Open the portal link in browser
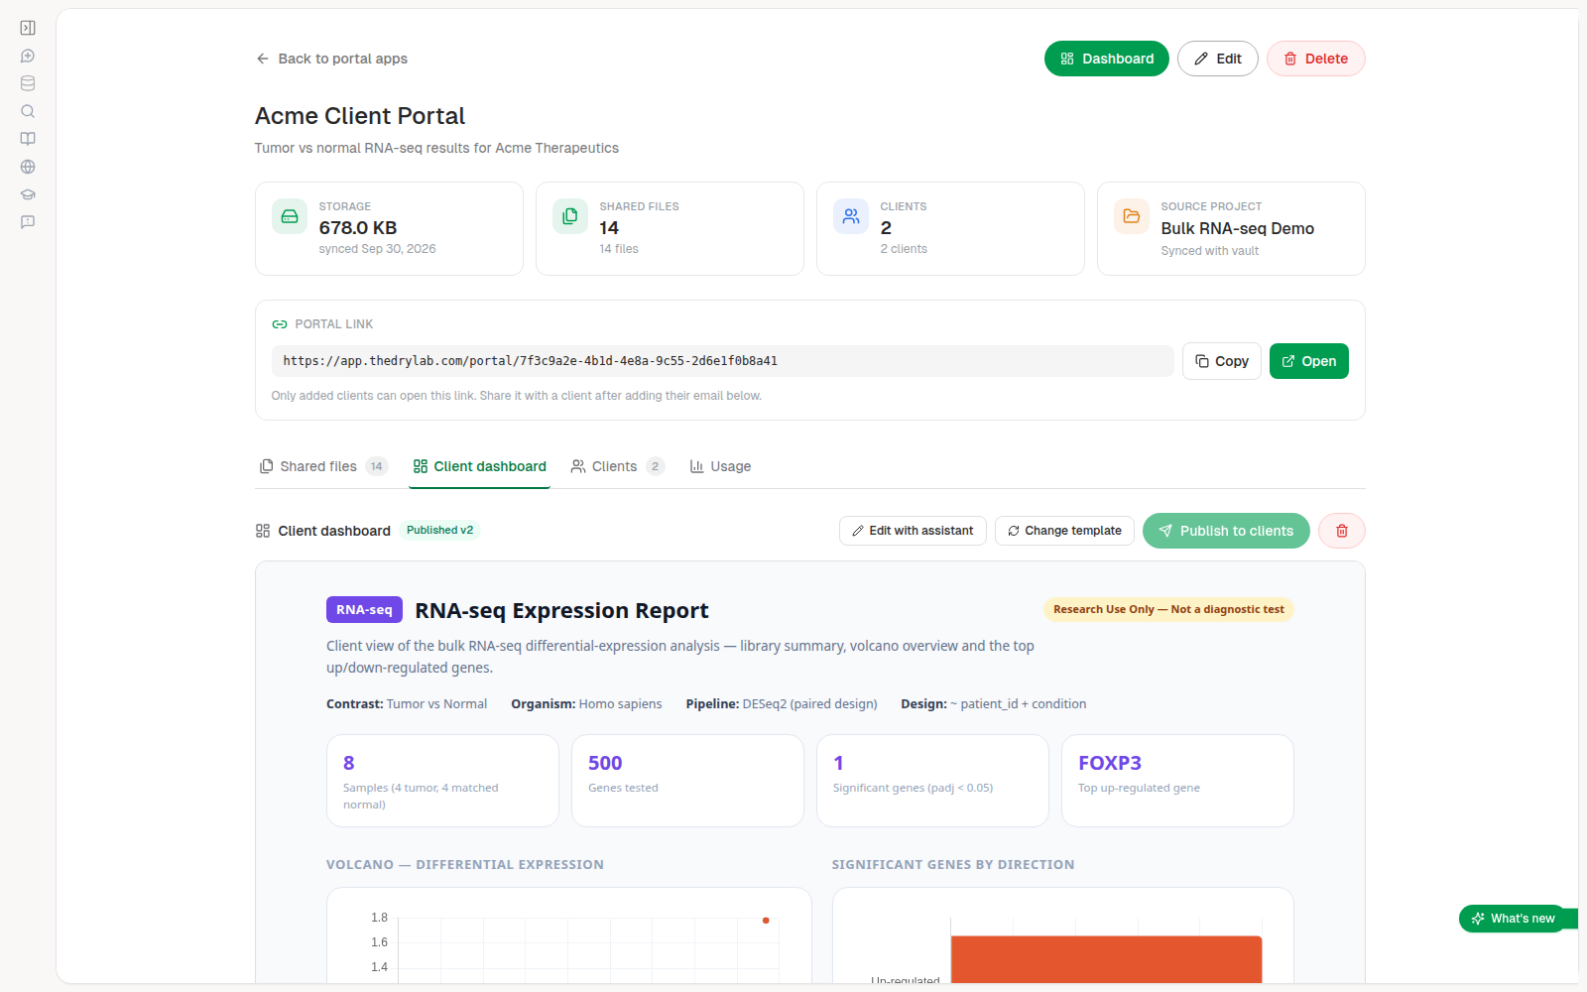Screen dimensions: 1587x992 [x=1309, y=361]
